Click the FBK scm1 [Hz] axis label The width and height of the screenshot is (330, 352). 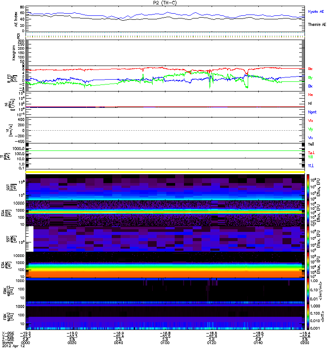pyautogui.click(x=9, y=317)
